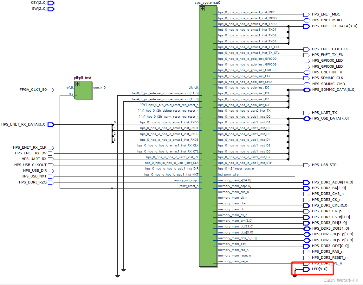Select the HPS_USB_DATA[7..0] bus pin symbol
This screenshot has width=363, height=285.
click(x=307, y=119)
